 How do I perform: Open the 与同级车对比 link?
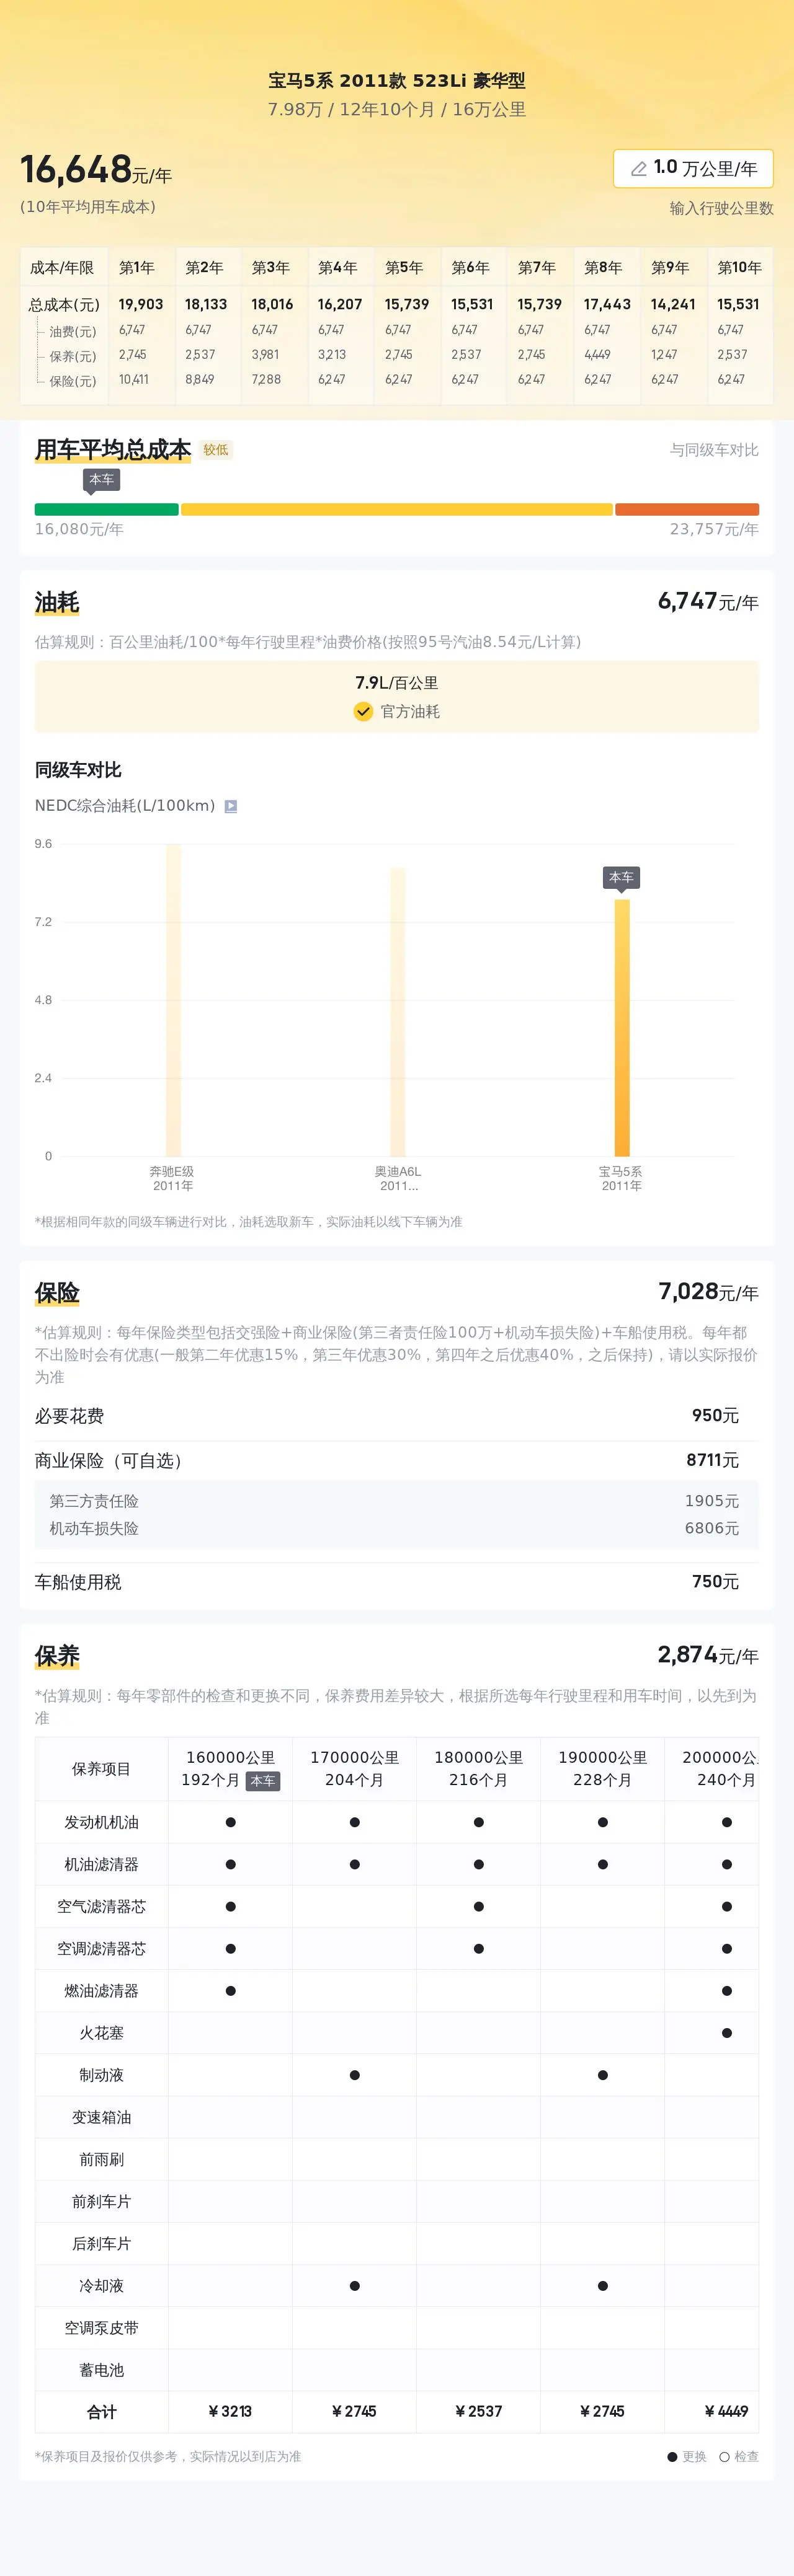714,450
